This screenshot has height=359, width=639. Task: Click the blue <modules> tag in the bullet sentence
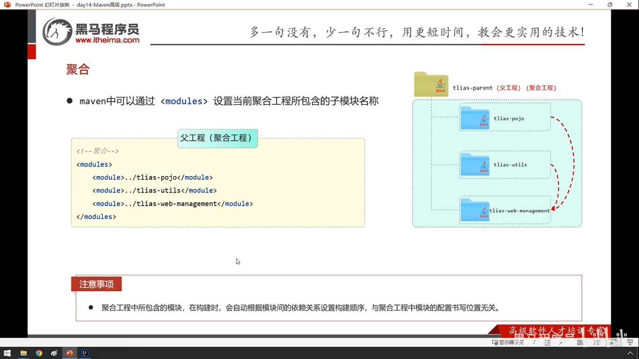pyautogui.click(x=184, y=101)
